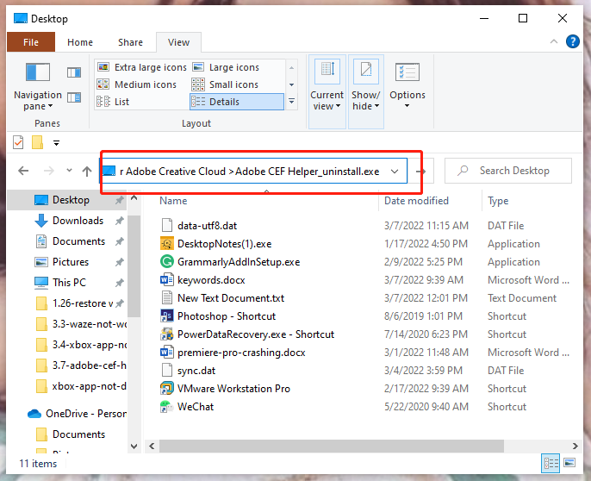Open the Recent locations dropdown

tap(69, 170)
